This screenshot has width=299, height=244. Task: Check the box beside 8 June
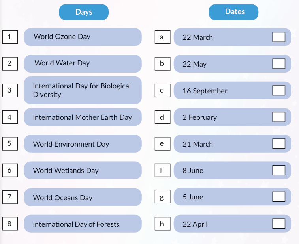[278, 170]
